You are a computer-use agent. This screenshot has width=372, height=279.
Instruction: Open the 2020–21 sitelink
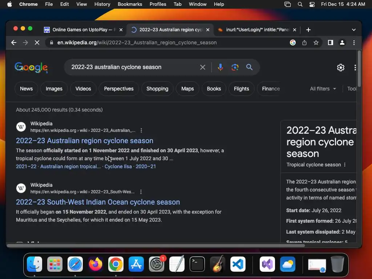pyautogui.click(x=146, y=166)
